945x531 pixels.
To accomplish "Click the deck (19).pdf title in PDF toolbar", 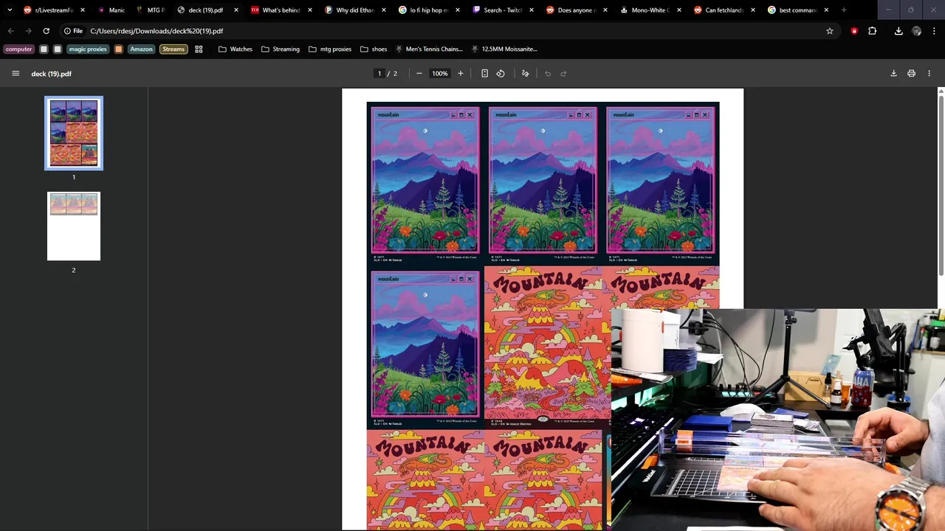I will (52, 74).
